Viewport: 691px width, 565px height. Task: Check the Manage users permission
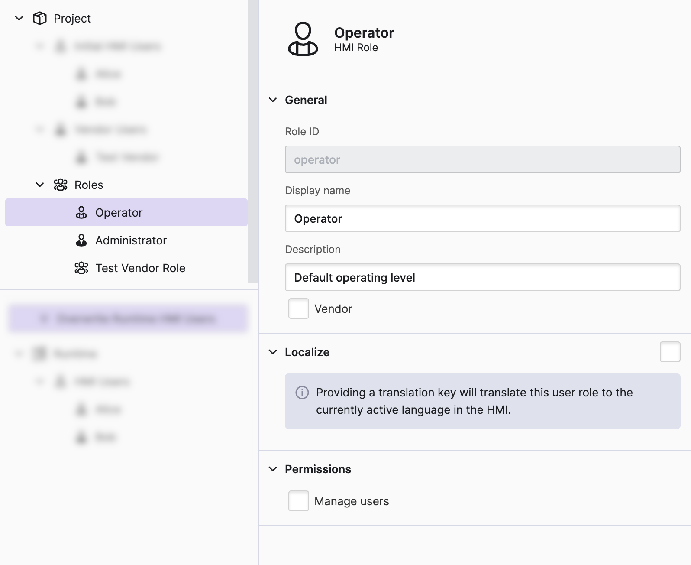299,501
